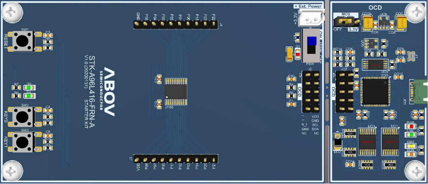Toggle the MCU power select jumper
This screenshot has height=184, width=428.
(x=341, y=21)
